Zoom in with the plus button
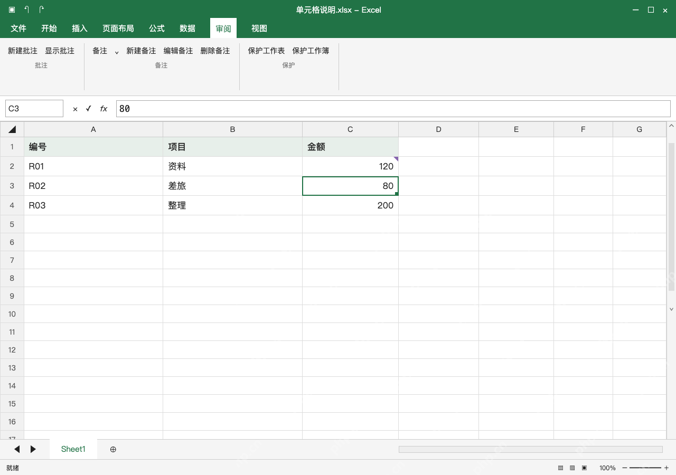 coord(666,468)
